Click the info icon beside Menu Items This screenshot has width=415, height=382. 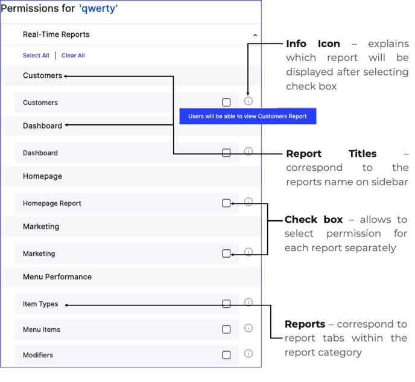(249, 328)
